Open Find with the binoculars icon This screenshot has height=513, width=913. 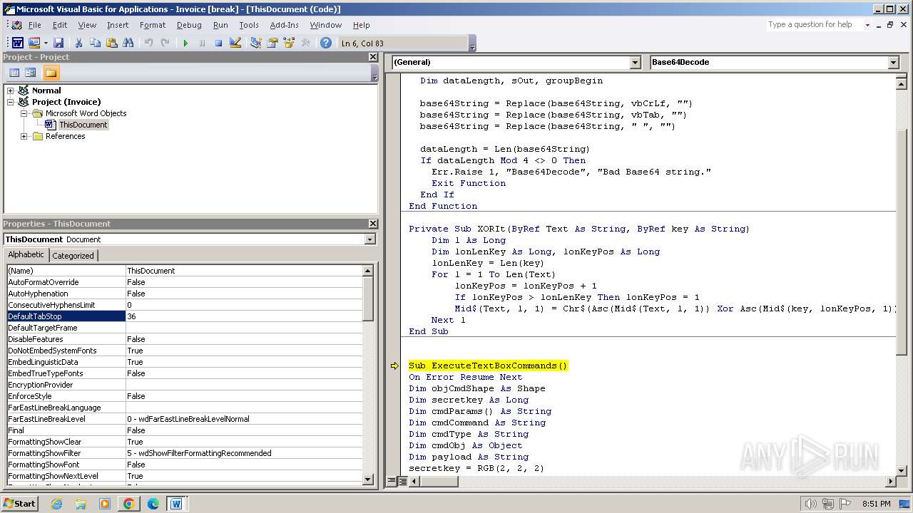[128, 43]
